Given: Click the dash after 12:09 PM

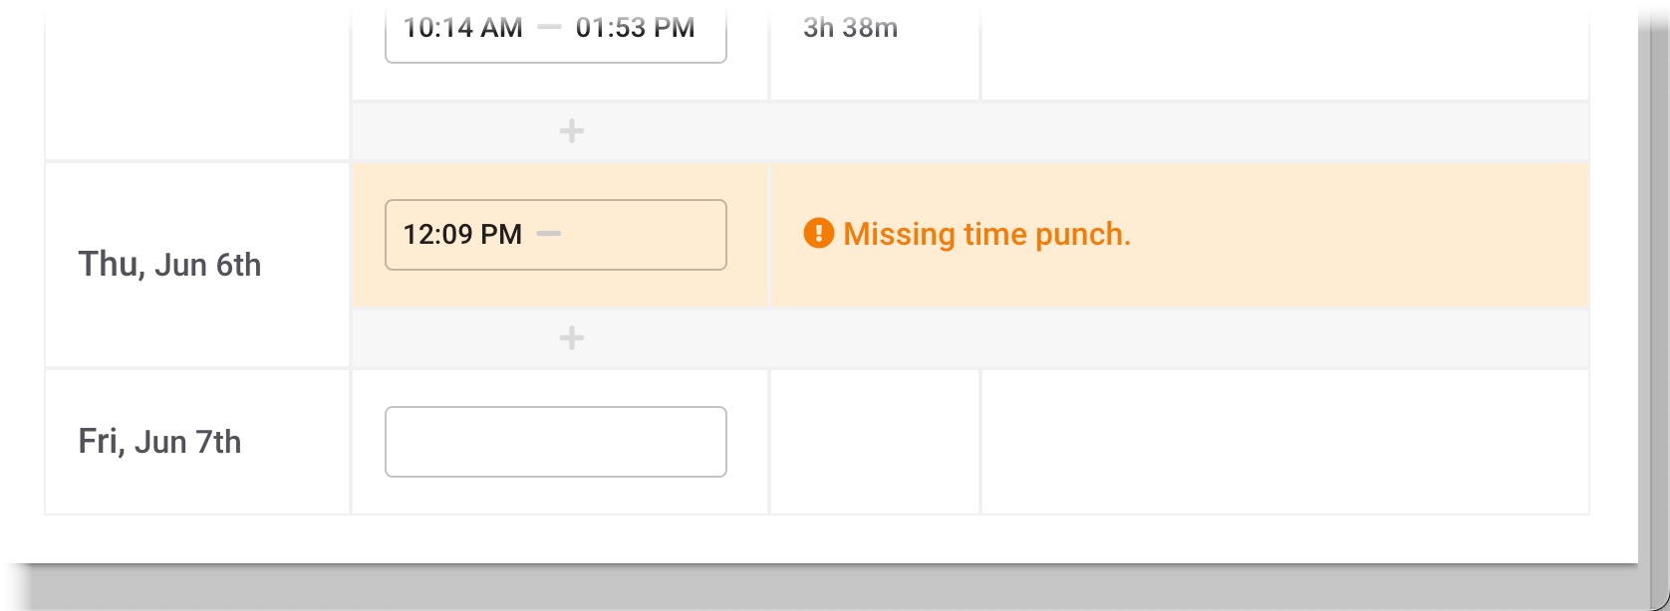Looking at the screenshot, I should [549, 234].
